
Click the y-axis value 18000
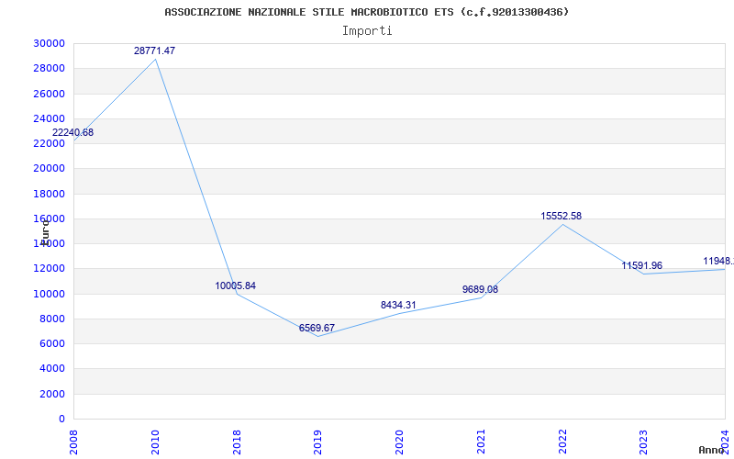pyautogui.click(x=50, y=194)
